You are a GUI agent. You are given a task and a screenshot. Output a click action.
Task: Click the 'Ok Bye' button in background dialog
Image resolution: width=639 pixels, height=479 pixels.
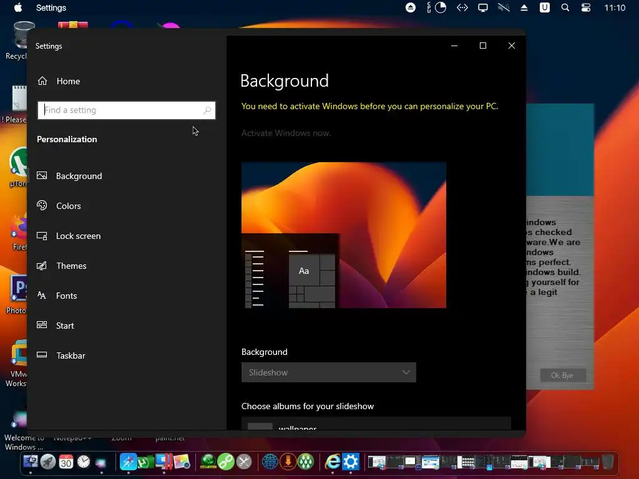[562, 375]
